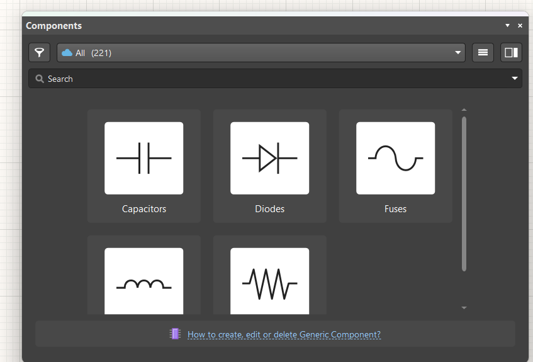Choose the resistor zigzag symbol tile
The height and width of the screenshot is (362, 533).
click(x=269, y=281)
